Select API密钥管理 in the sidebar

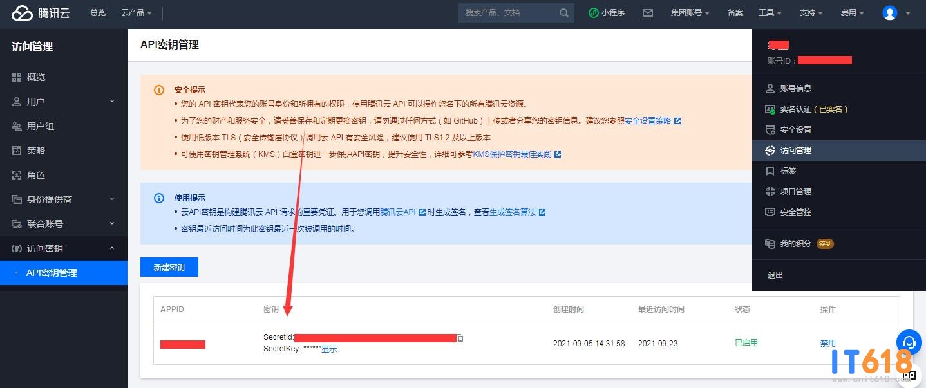(x=64, y=273)
